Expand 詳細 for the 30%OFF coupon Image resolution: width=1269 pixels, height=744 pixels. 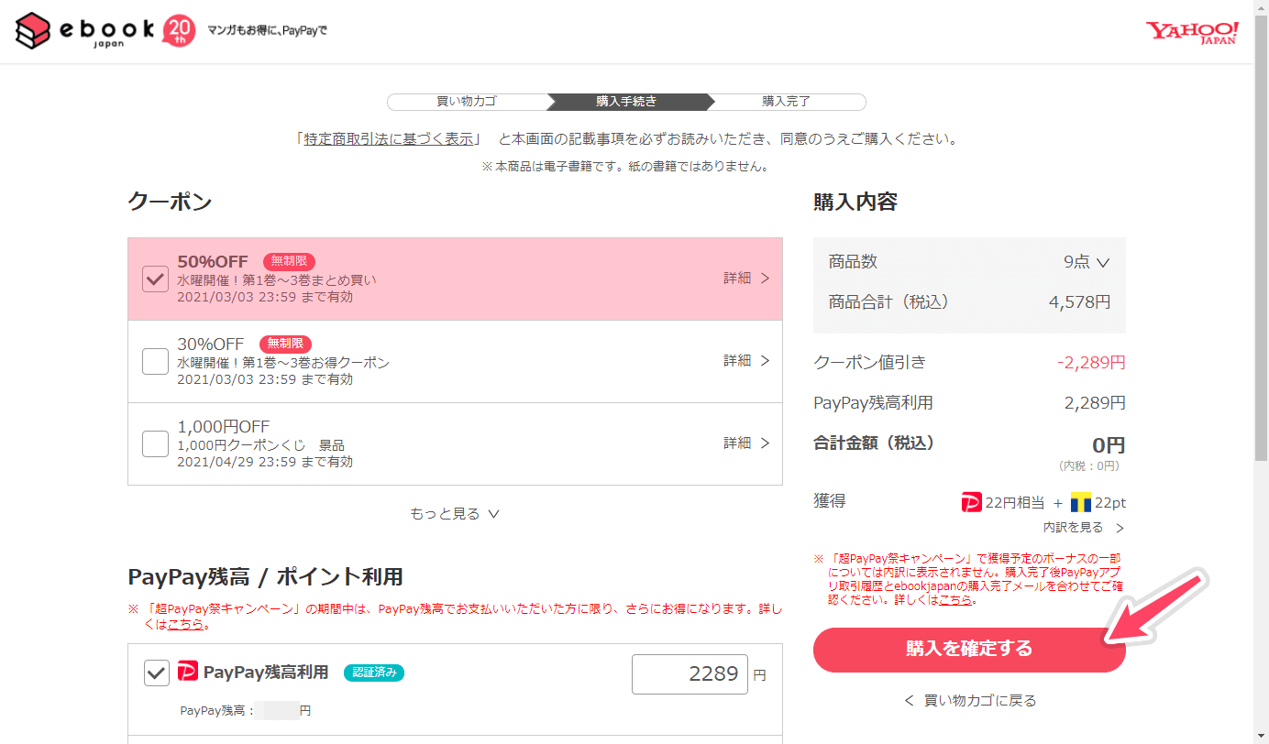coord(746,361)
